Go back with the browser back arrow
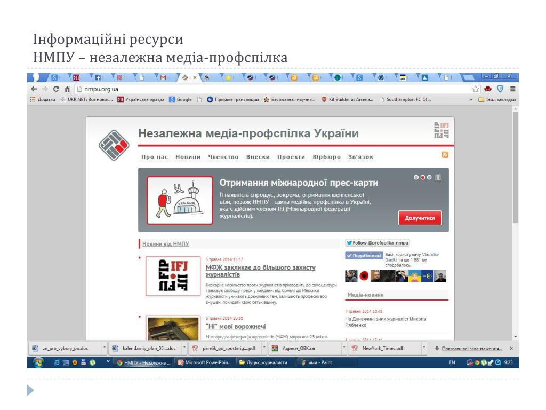Viewport: 546px width, 410px height. pos(34,89)
